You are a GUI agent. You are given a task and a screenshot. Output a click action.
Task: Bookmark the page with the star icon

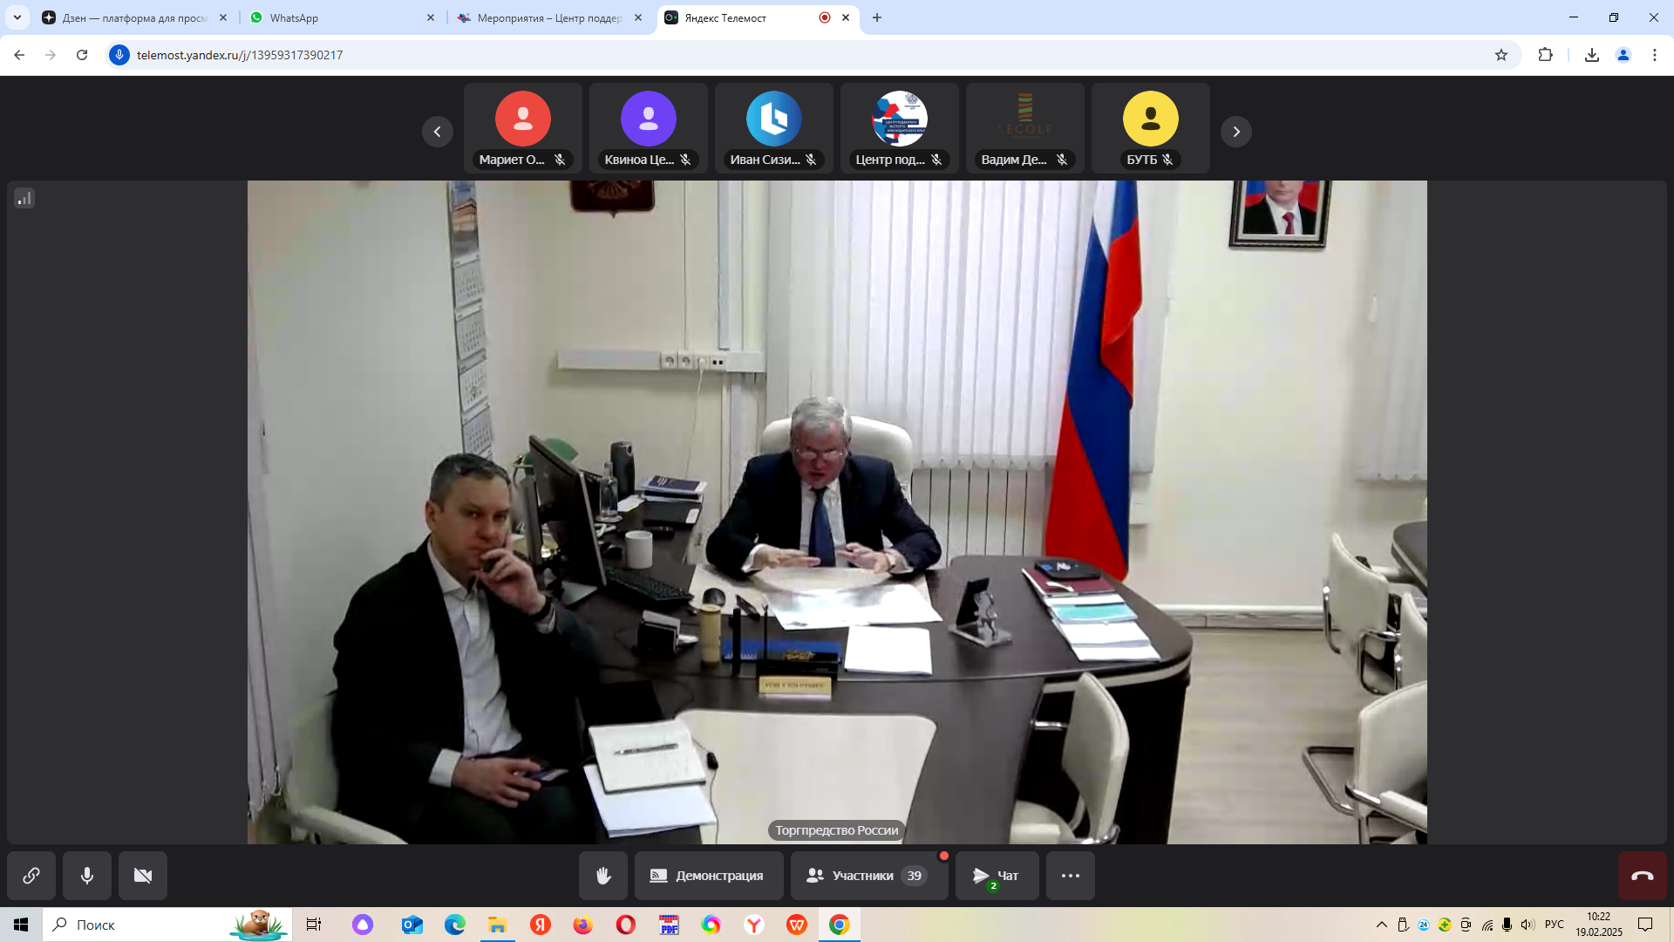1500,55
